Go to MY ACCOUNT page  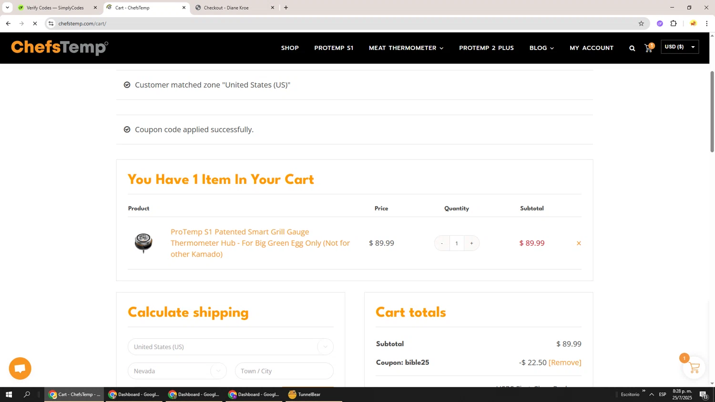click(x=592, y=48)
